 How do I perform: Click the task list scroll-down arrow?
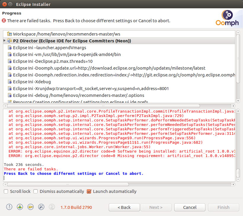tap(238, 101)
